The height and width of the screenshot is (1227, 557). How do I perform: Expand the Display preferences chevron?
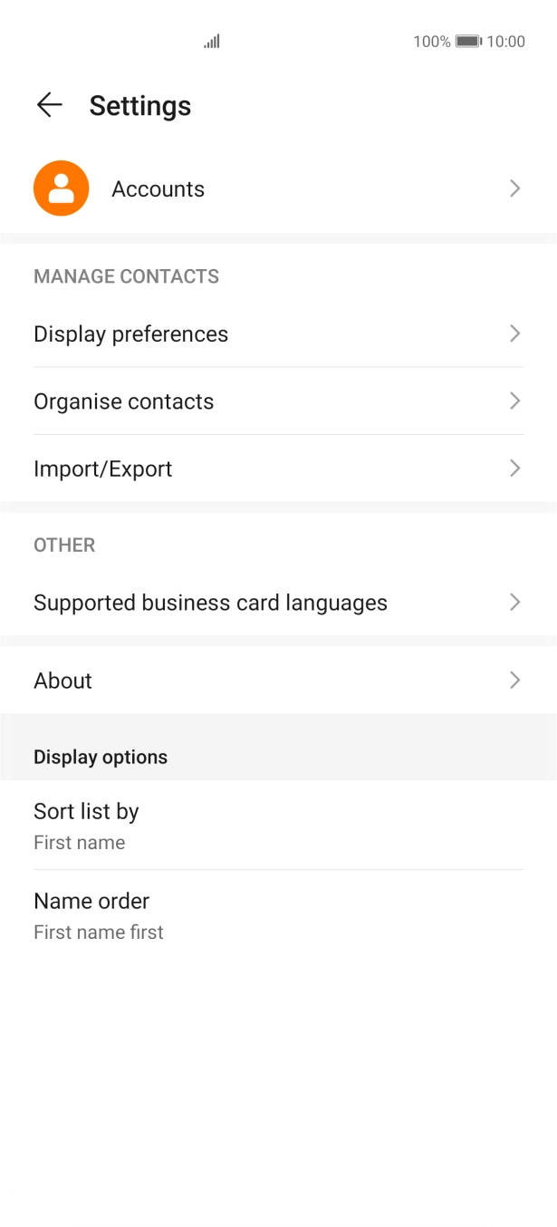click(x=514, y=333)
